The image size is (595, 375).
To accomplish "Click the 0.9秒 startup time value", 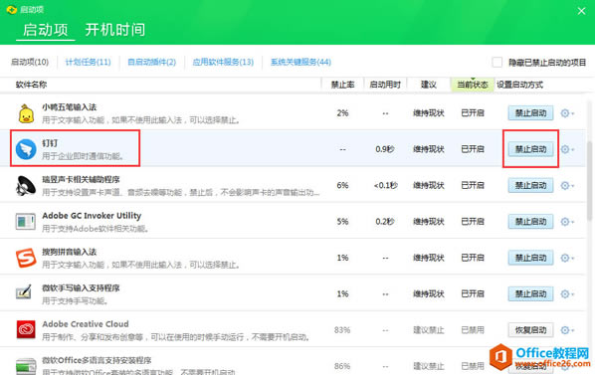I will 385,149.
